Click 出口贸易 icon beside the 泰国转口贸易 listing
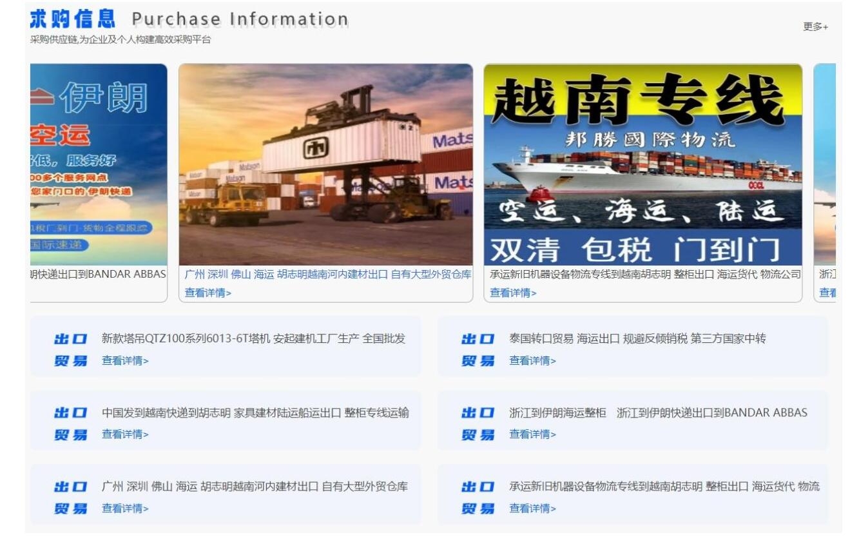 click(x=478, y=350)
